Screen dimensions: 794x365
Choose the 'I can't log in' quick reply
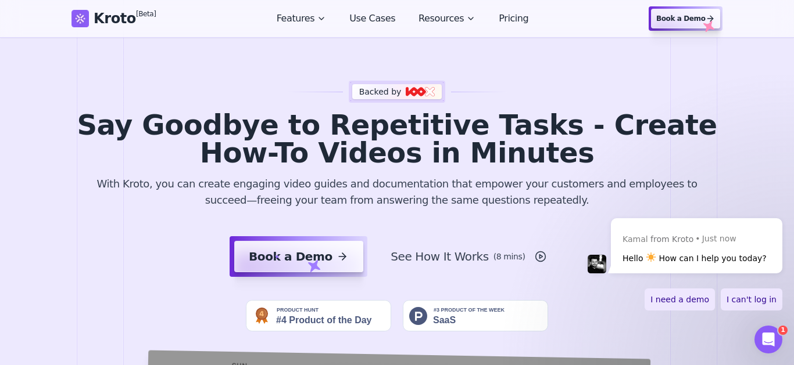[752, 299]
